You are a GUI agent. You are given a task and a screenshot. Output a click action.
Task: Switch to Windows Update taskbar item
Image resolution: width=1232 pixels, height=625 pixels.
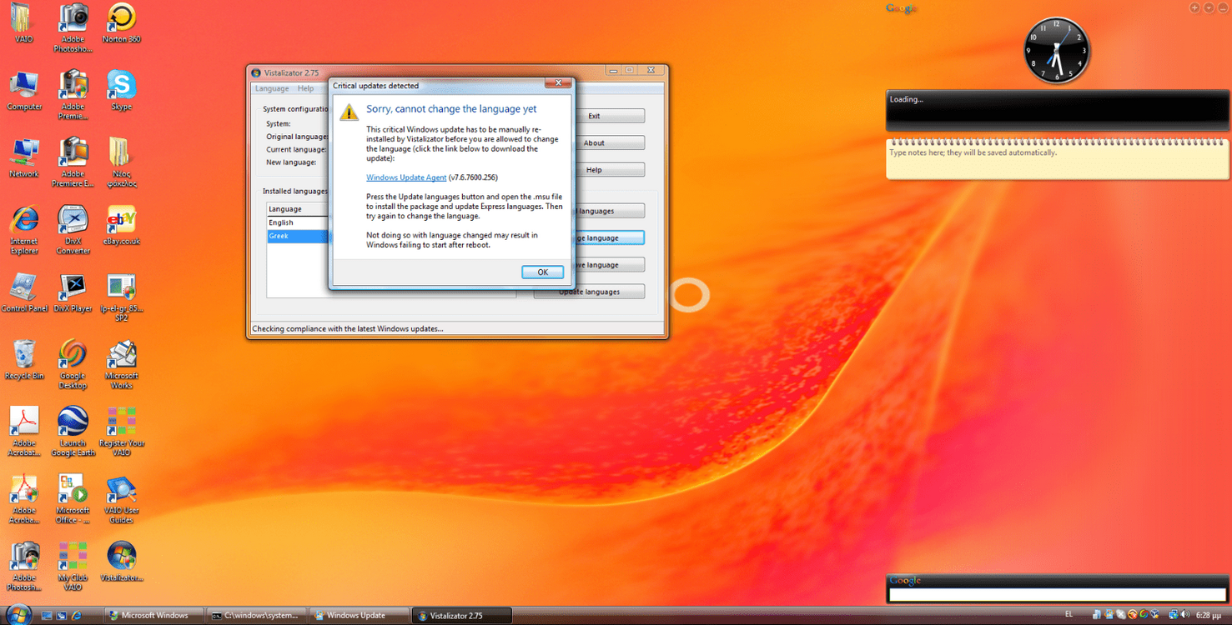(x=359, y=616)
